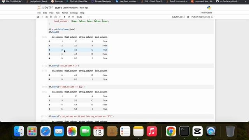Image resolution: width=249 pixels, height=140 pixels.
Task: Switch to the Postman browser tab
Action: coord(57,1)
